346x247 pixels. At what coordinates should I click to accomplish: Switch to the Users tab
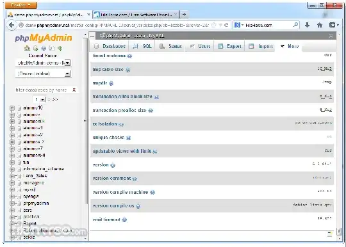pos(200,46)
